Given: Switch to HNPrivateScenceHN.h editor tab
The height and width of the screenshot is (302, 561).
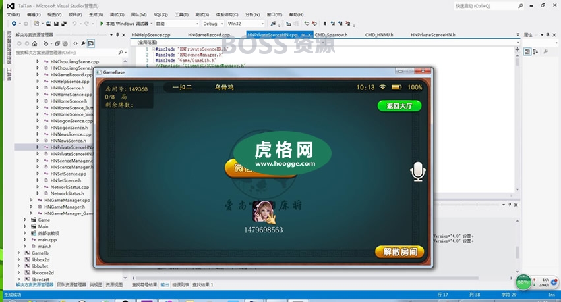Looking at the screenshot, I should point(433,35).
